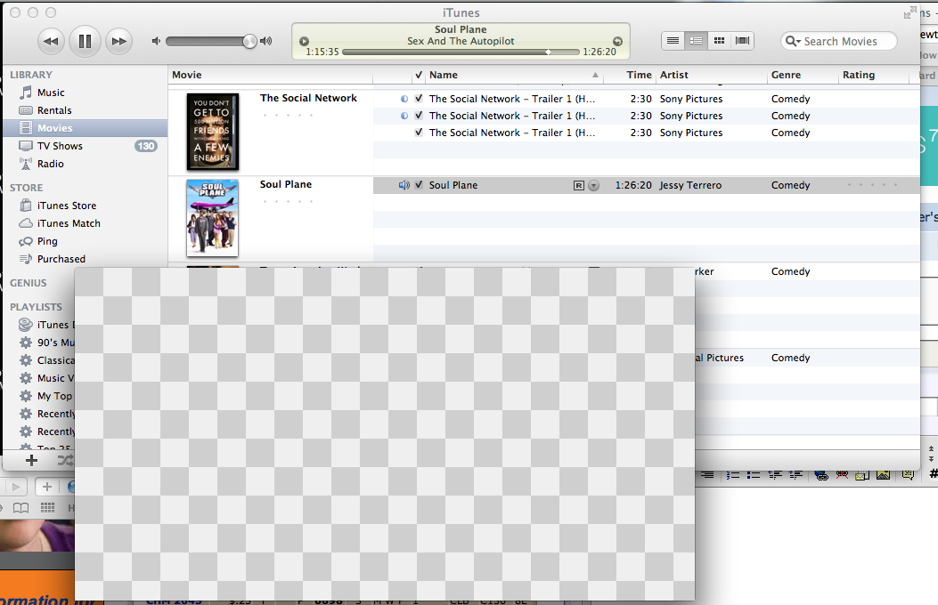Select The Social Network poster thumbnail
This screenshot has height=605, width=938.
click(x=212, y=132)
